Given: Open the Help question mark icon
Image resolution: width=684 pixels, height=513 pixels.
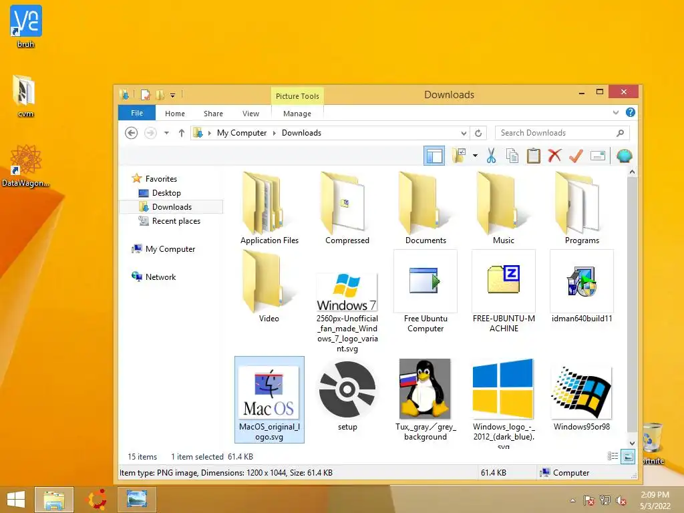Looking at the screenshot, I should pos(631,112).
